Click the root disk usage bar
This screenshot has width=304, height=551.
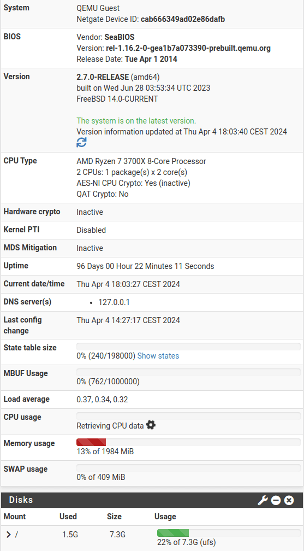(229, 533)
